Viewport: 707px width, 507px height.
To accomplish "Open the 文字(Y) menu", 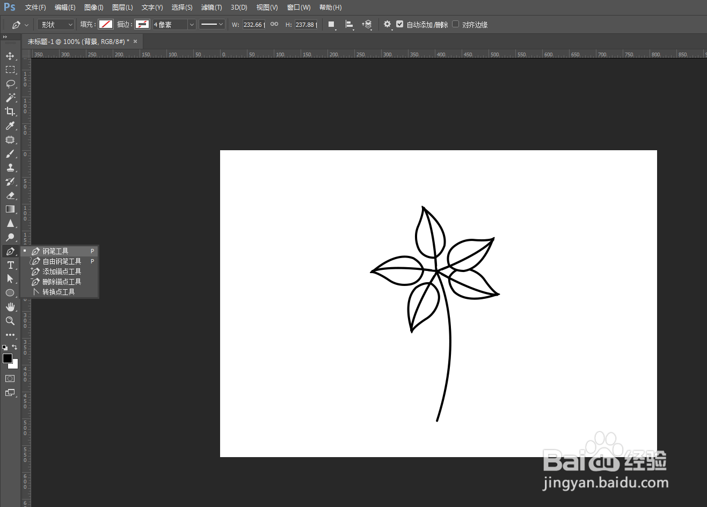I will coord(152,8).
